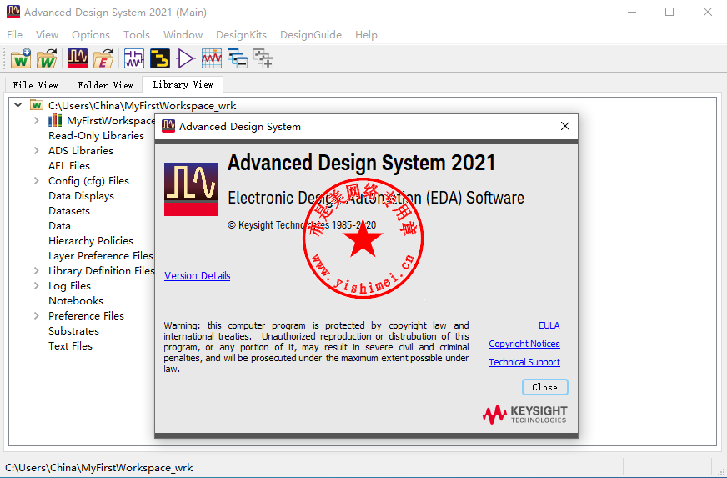Select the Read-Only Libraries tree item

coord(97,135)
